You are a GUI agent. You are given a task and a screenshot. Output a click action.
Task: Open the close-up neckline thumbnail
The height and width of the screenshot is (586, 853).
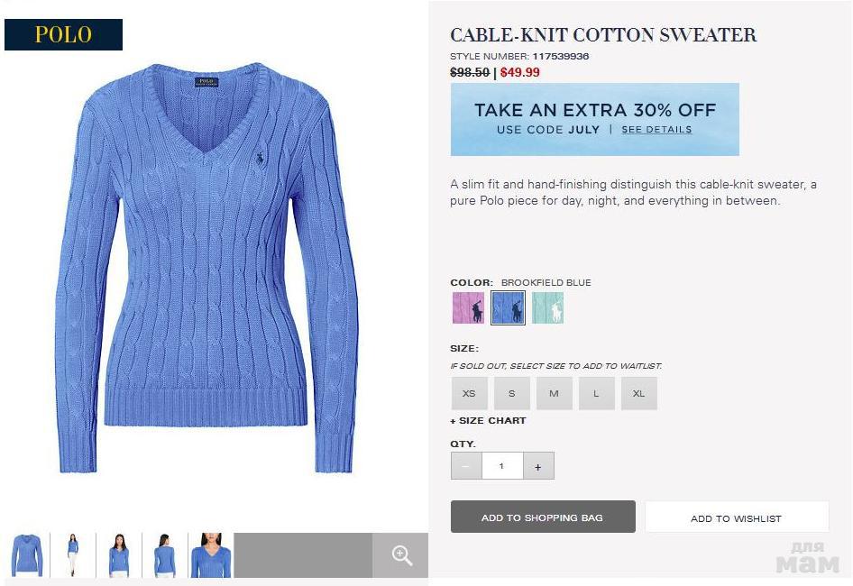211,555
